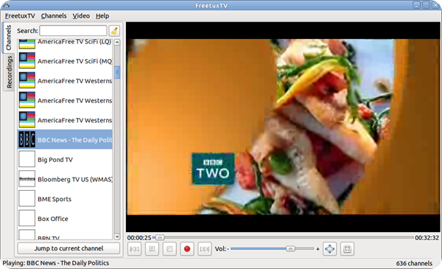The height and width of the screenshot is (269, 442).
Task: Focus the channel Search field
Action: (x=73, y=31)
